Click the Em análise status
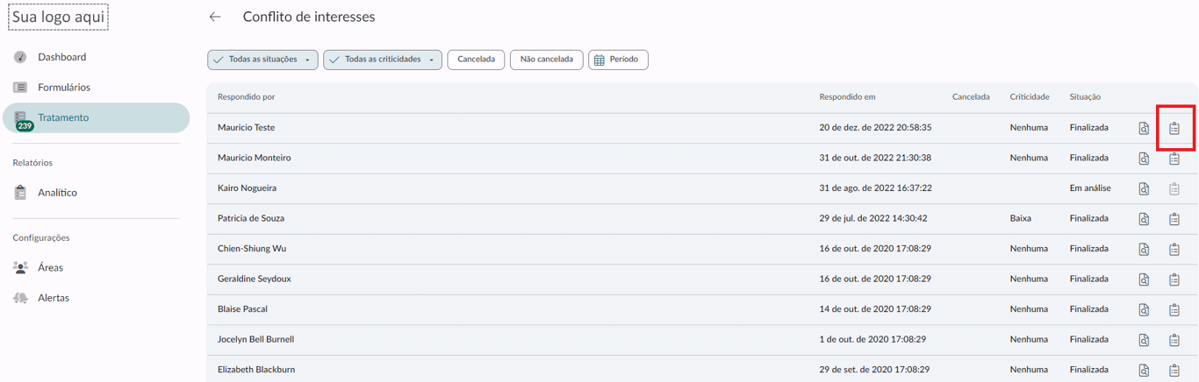 (x=1090, y=188)
